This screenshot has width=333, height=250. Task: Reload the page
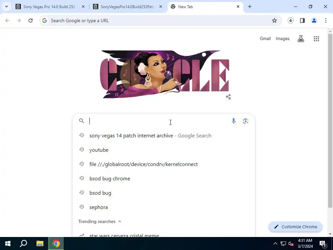pyautogui.click(x=31, y=21)
